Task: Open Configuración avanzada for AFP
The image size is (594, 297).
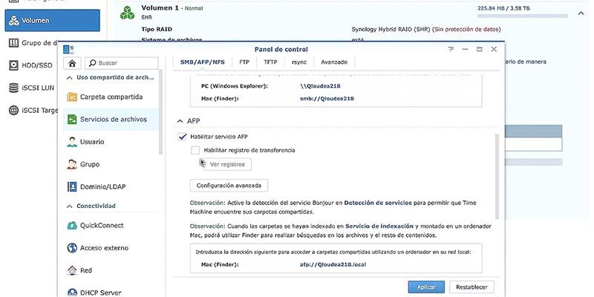Action: [229, 186]
